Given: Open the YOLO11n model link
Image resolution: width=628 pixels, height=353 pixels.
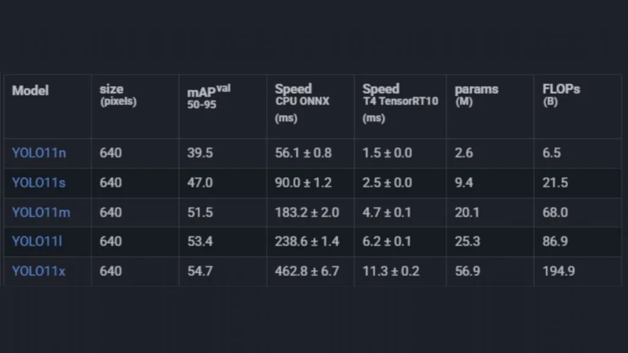Looking at the screenshot, I should 39,153.
